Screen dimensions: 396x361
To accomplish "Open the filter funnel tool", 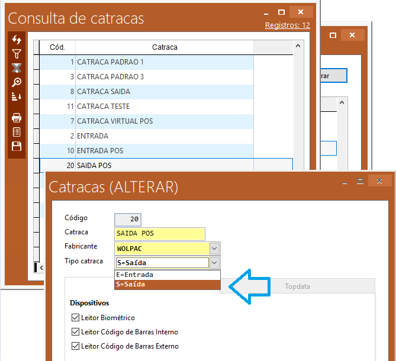I will coord(17,54).
